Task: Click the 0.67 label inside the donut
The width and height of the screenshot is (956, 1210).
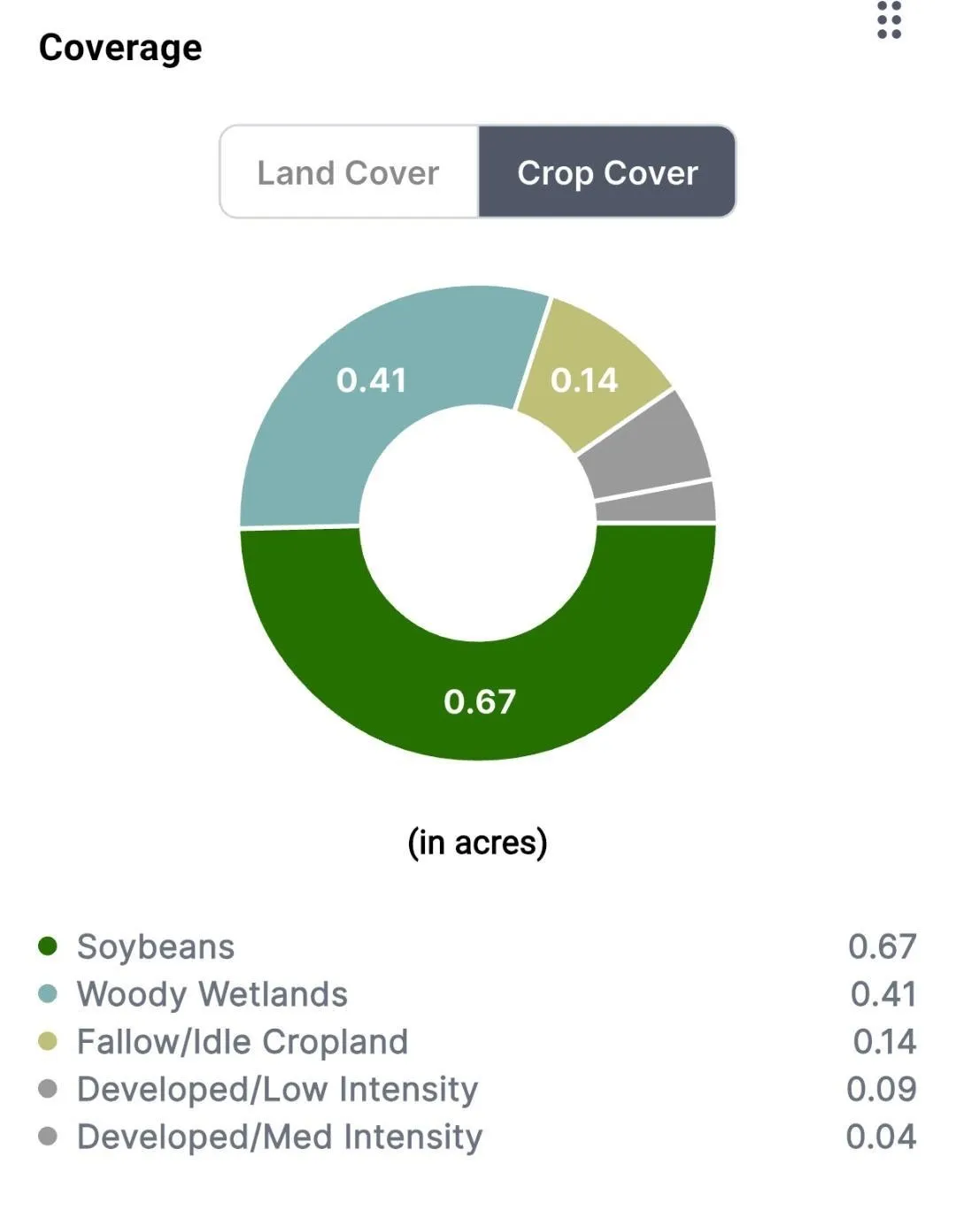Action: pyautogui.click(x=479, y=701)
